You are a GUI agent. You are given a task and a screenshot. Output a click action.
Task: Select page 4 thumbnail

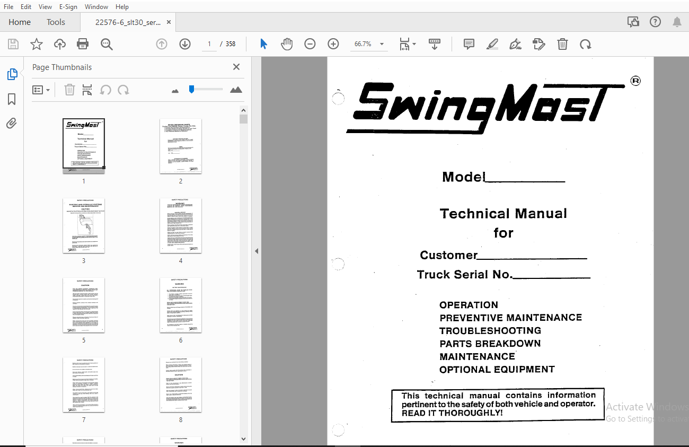181,225
